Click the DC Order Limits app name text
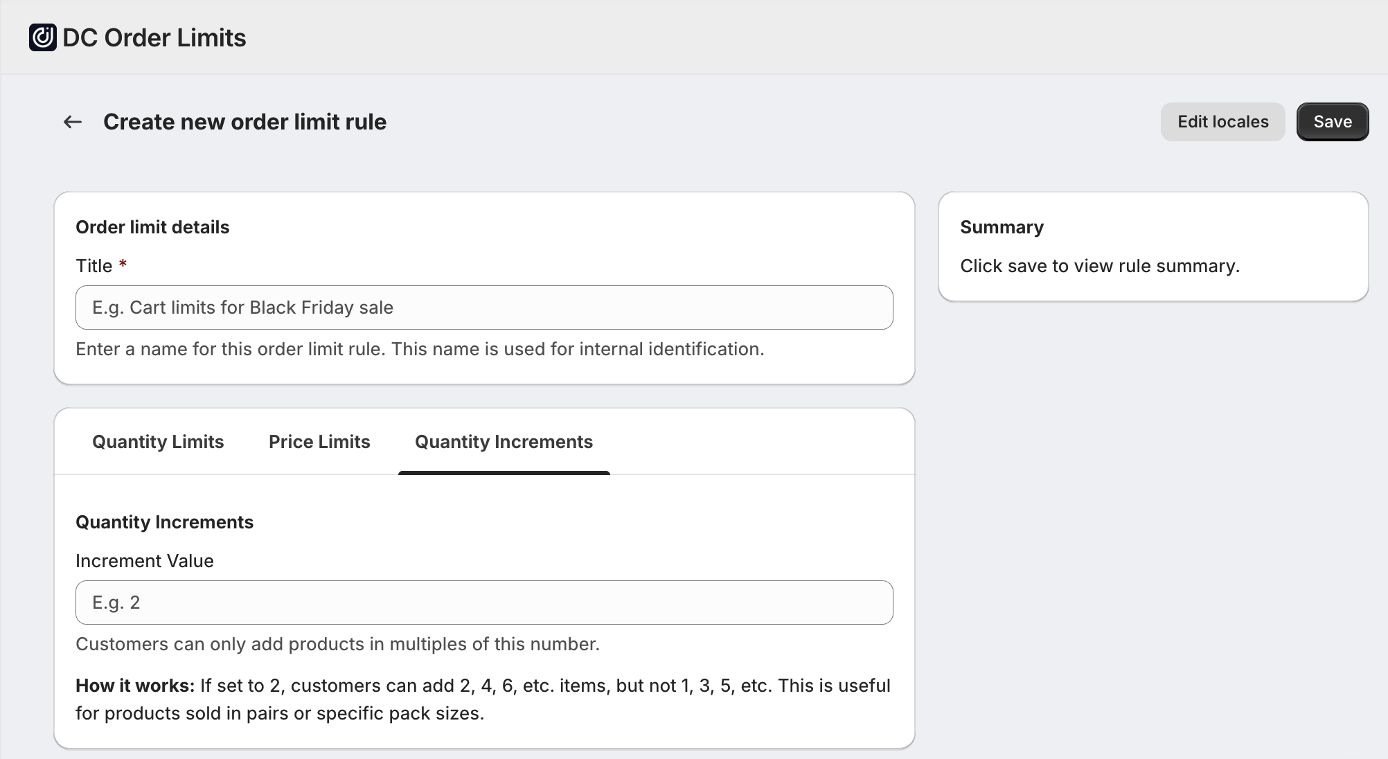1388x759 pixels. point(154,37)
